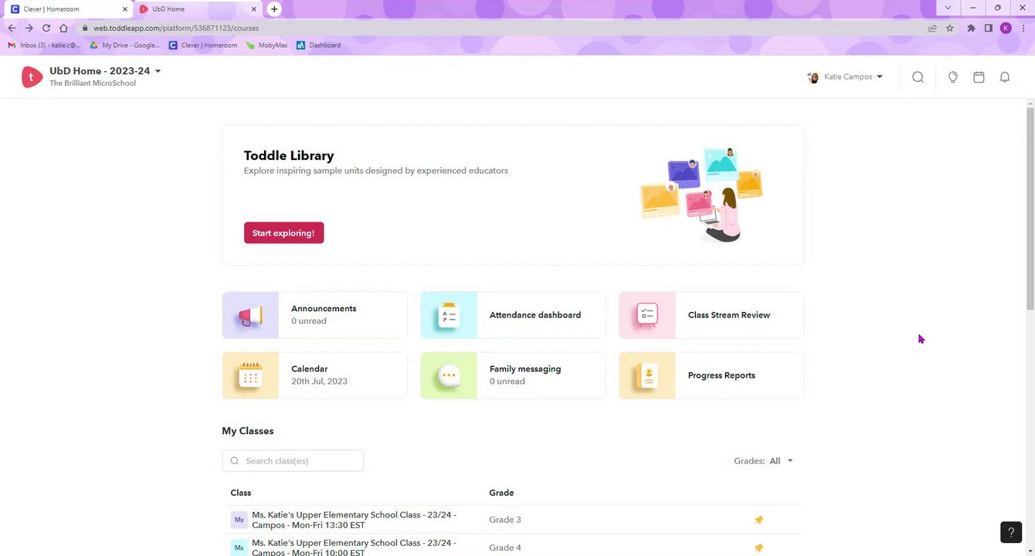Open Katie Campos account dropdown arrow

[879, 77]
